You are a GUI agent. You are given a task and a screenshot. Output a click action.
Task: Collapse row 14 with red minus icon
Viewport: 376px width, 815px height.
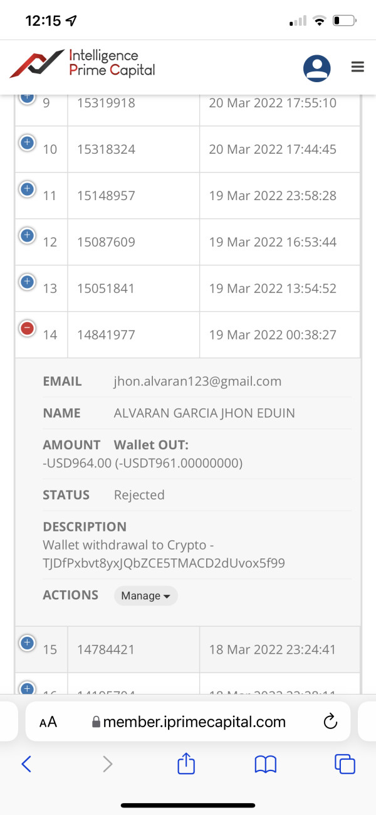point(27,329)
